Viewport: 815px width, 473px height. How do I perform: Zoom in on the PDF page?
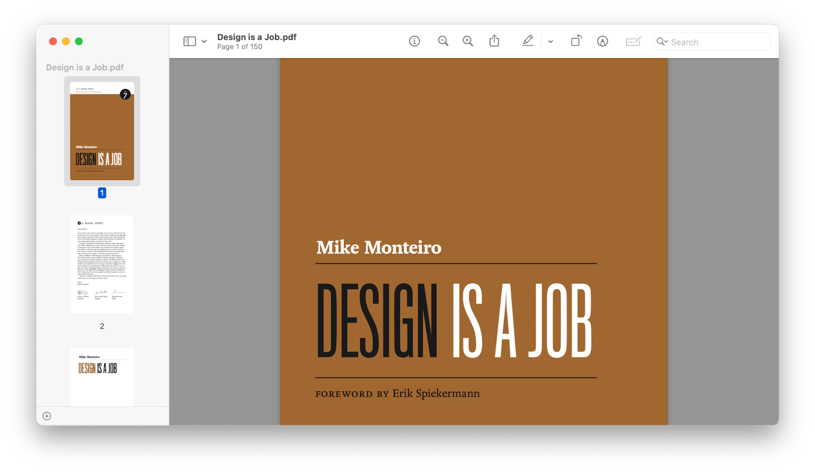tap(468, 41)
